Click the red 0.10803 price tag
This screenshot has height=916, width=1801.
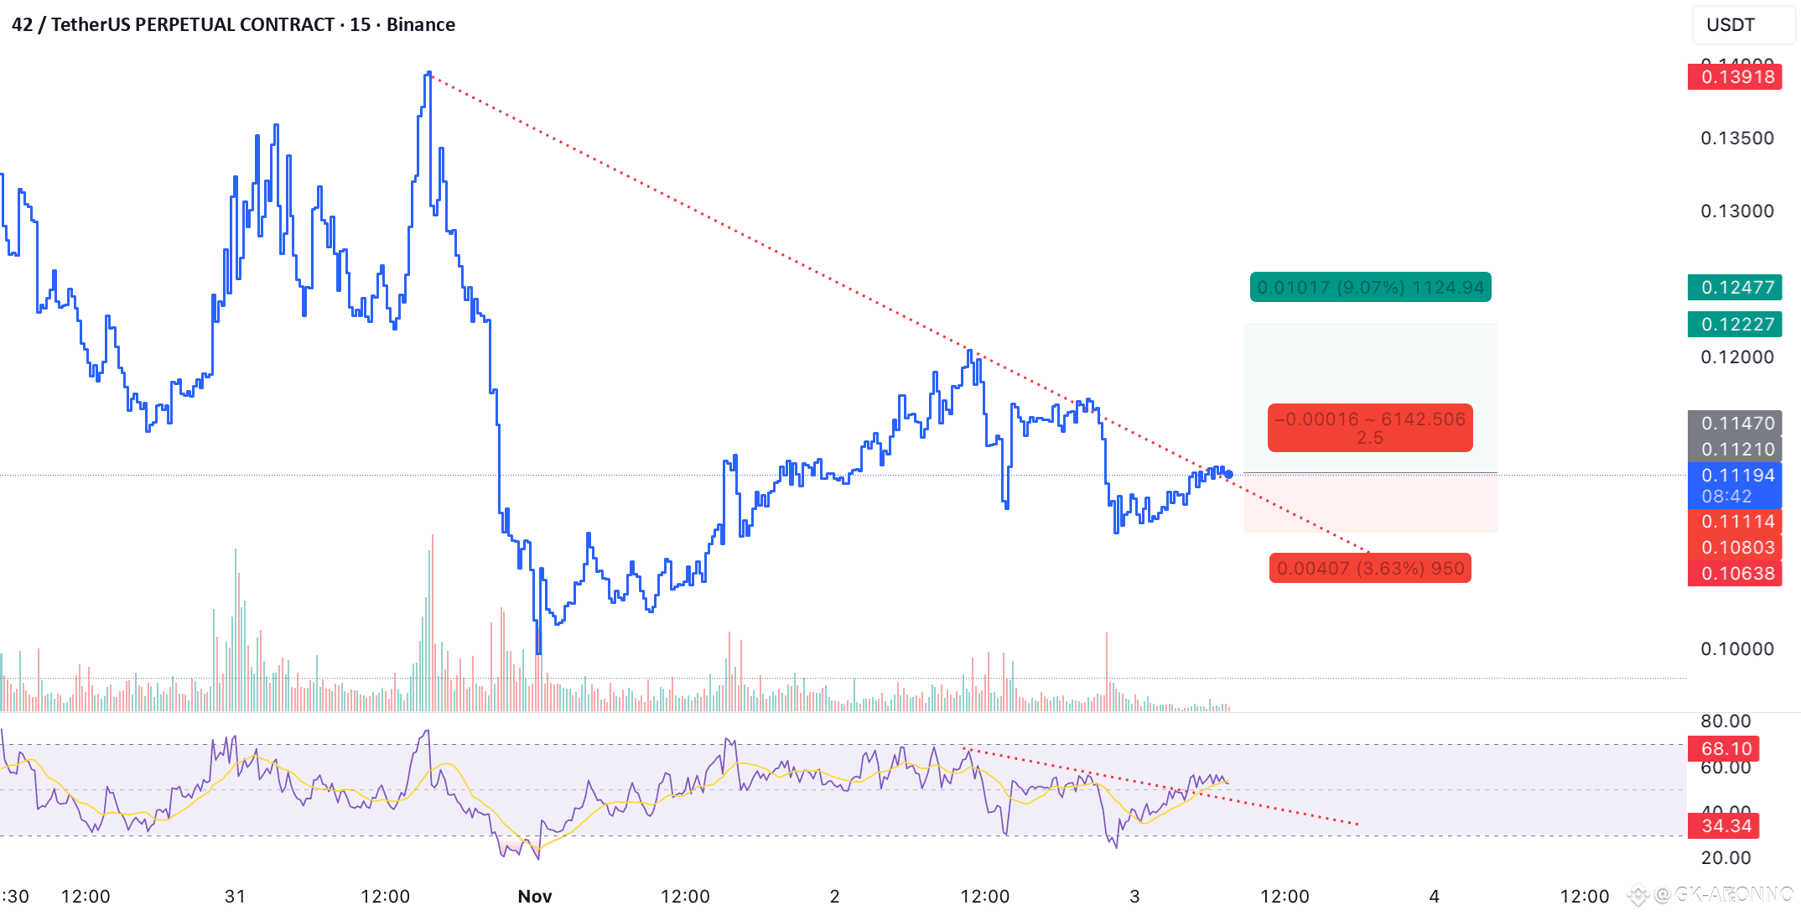(1734, 548)
